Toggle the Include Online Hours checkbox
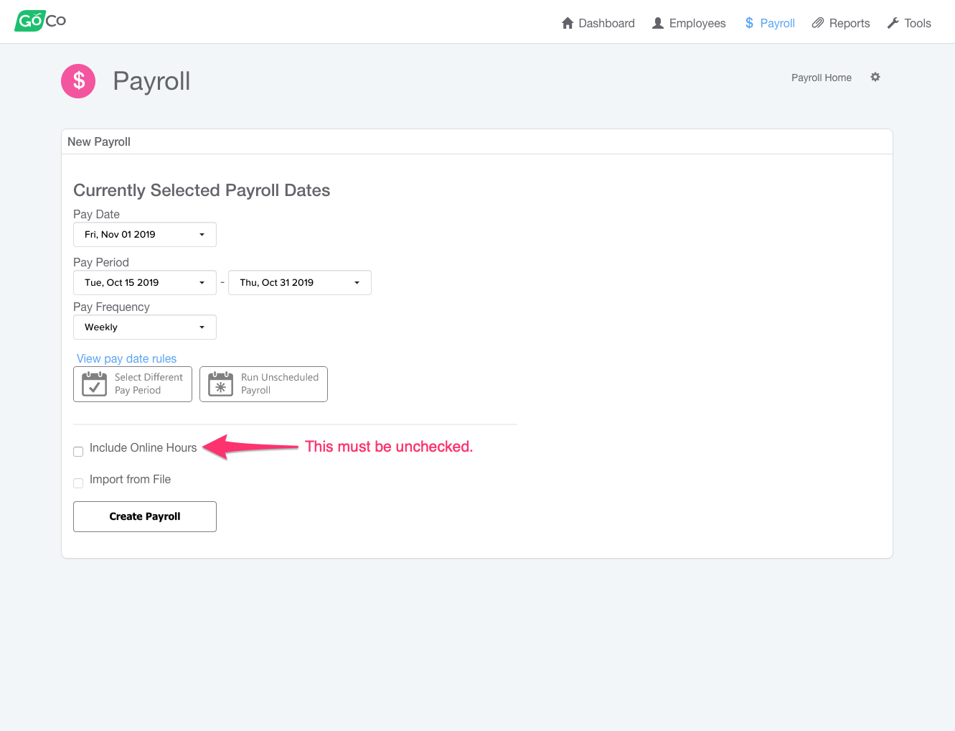 coord(78,452)
